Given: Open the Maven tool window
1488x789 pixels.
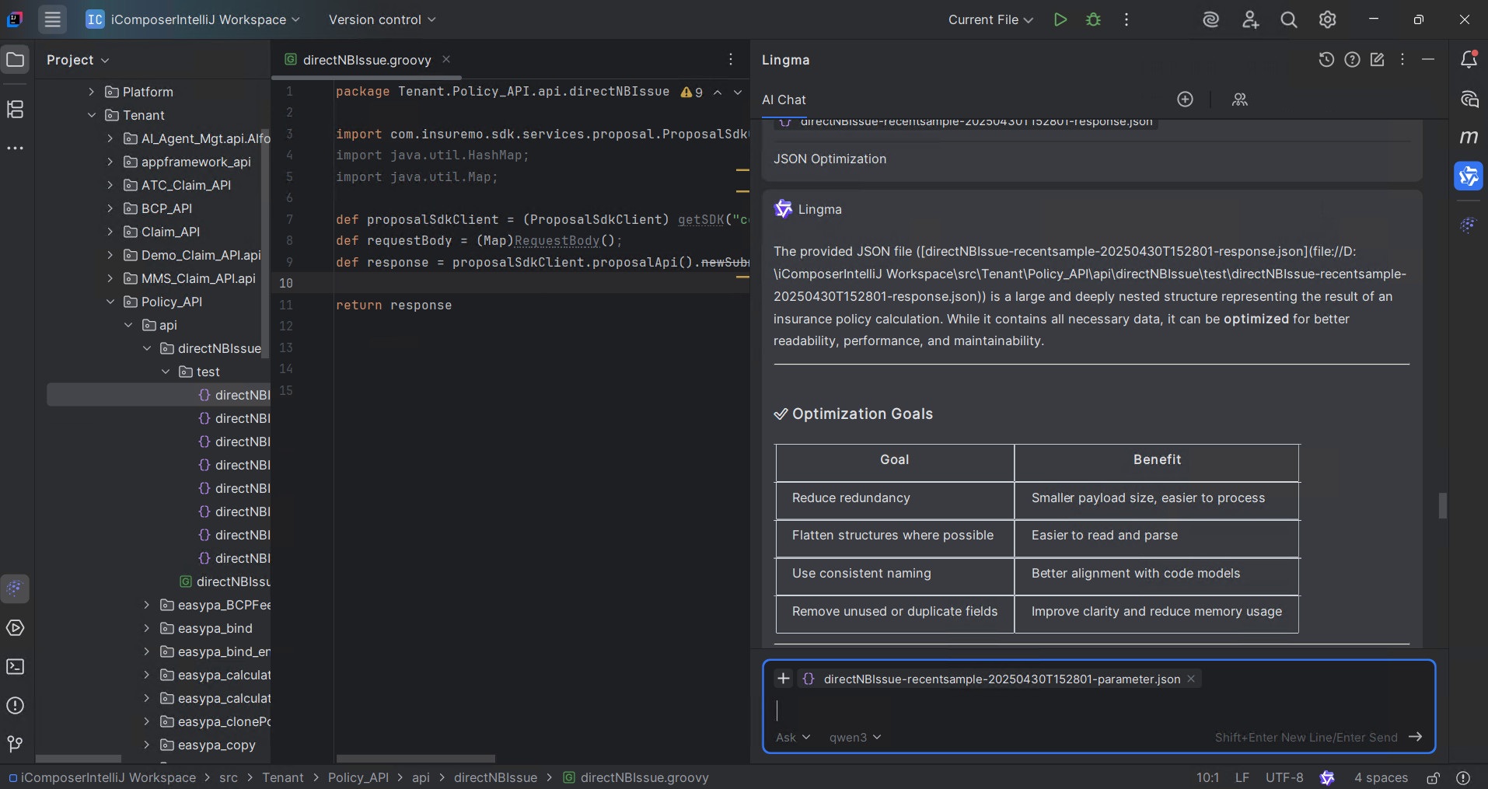Looking at the screenshot, I should click(1469, 138).
